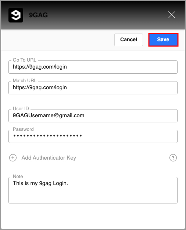Click into the Password field
This screenshot has height=230, width=186.
93,136
